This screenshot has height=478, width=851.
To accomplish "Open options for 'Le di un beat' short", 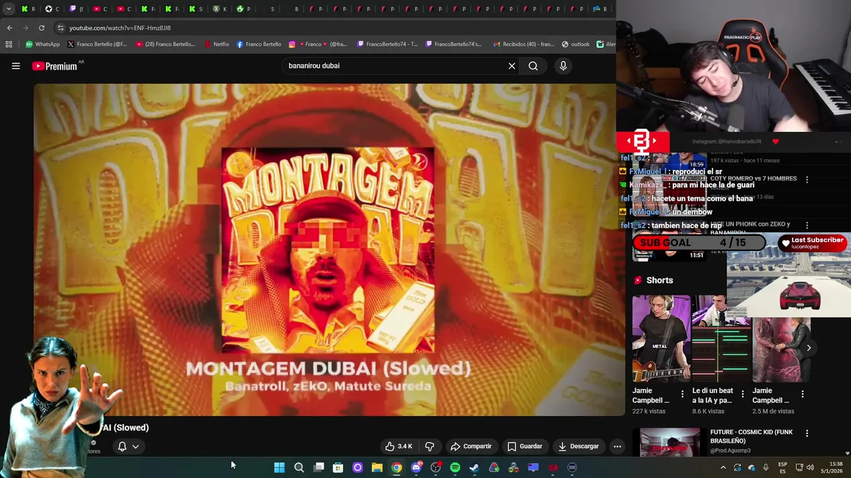I will tap(743, 394).
